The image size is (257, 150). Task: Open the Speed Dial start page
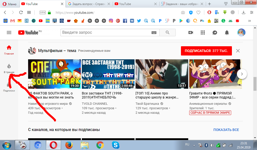29,12
